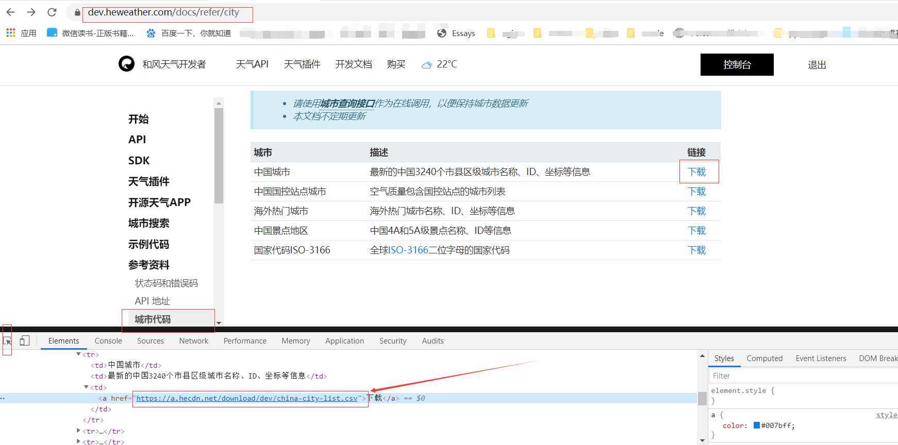Switch to the Performance tab in DevTools
The height and width of the screenshot is (445, 898).
(x=245, y=341)
